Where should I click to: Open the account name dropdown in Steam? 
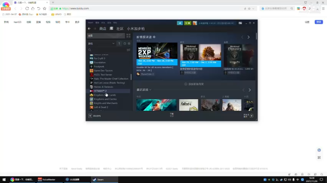coord(216,23)
